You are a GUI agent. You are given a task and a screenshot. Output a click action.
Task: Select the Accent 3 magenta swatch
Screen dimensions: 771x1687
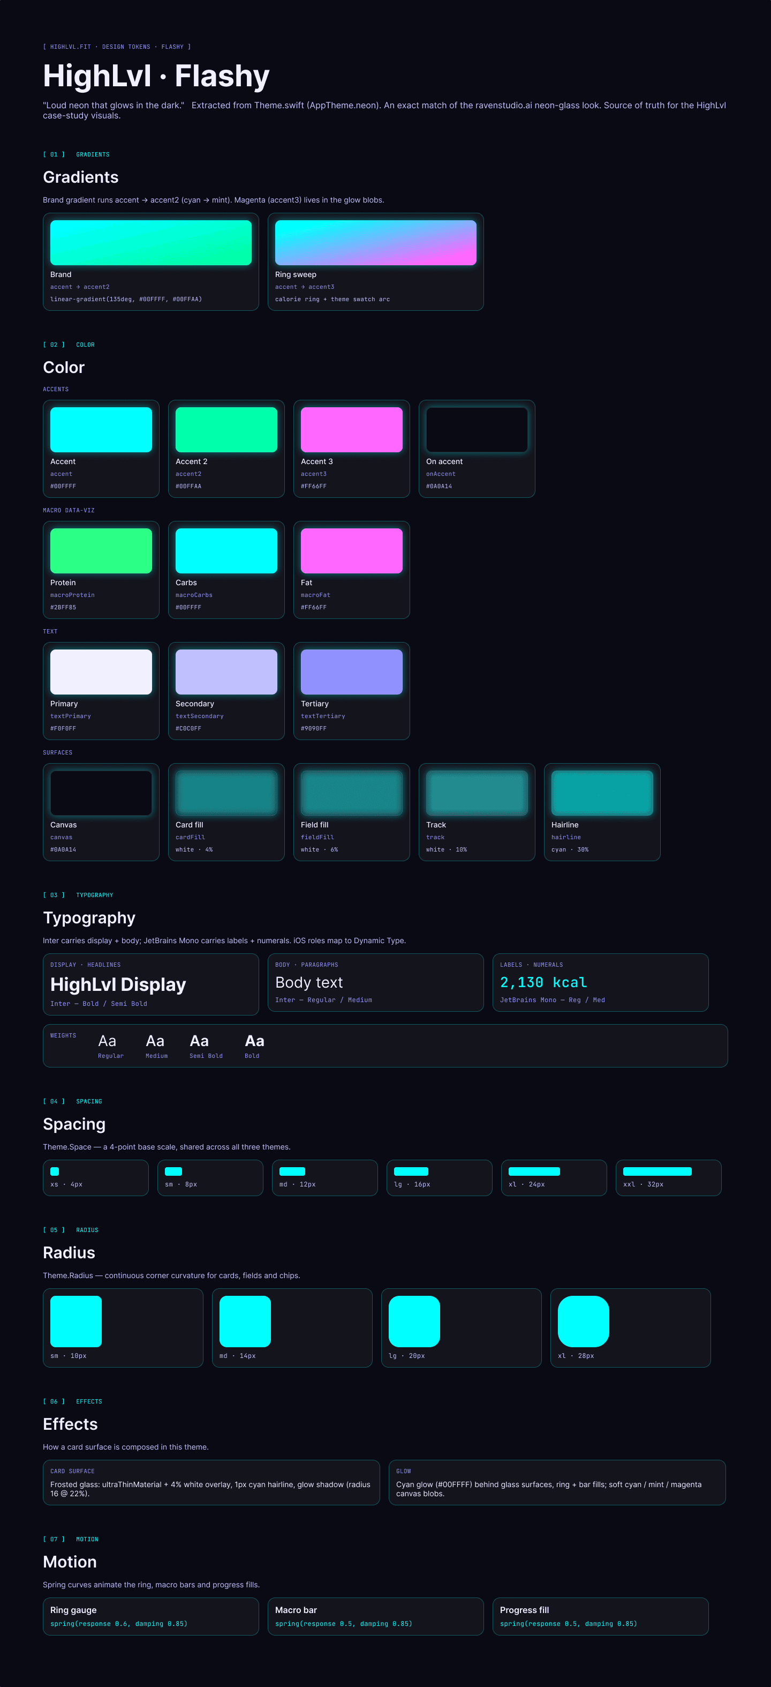tap(351, 430)
